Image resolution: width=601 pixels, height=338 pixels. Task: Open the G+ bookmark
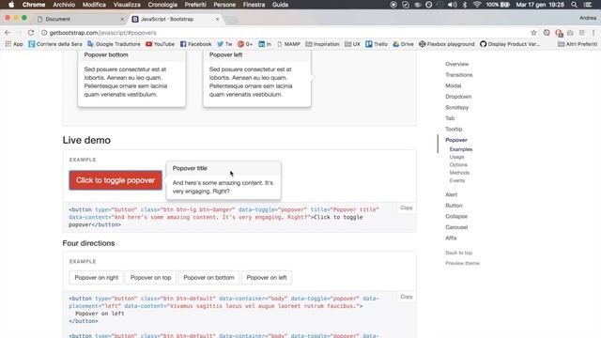tap(245, 44)
